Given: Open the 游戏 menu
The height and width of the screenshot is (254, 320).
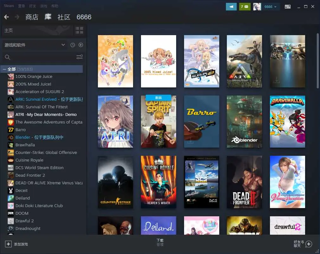Looking at the screenshot, I should tap(44, 6).
